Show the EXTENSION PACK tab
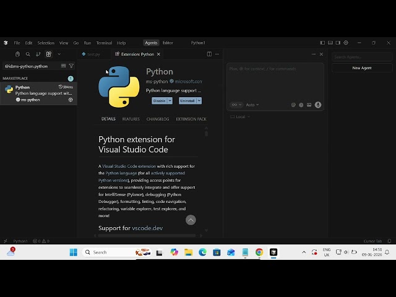 [x=191, y=119]
